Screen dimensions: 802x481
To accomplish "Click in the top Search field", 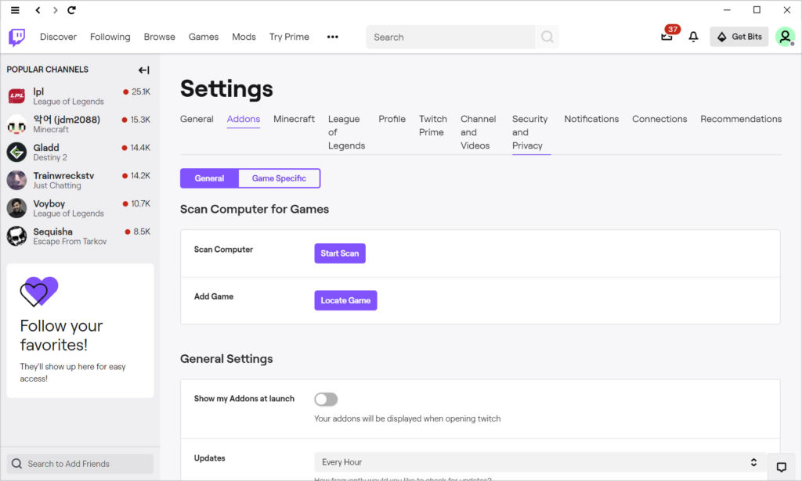I will tap(450, 37).
